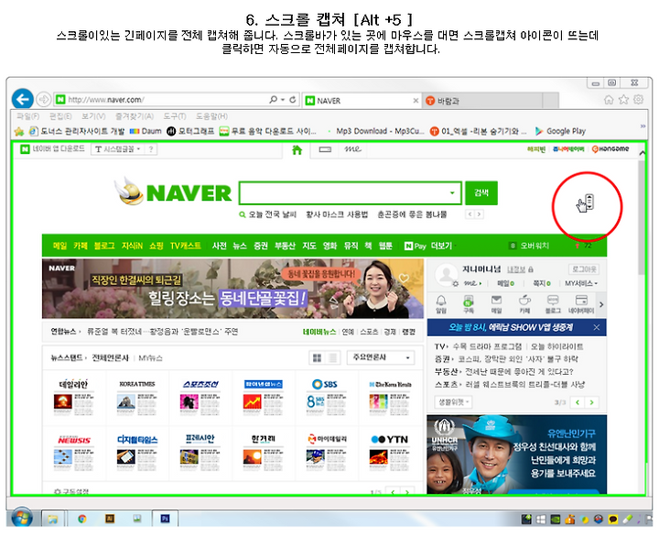Switch to the 바람과 browser tab
The width and height of the screenshot is (659, 536).
click(481, 101)
